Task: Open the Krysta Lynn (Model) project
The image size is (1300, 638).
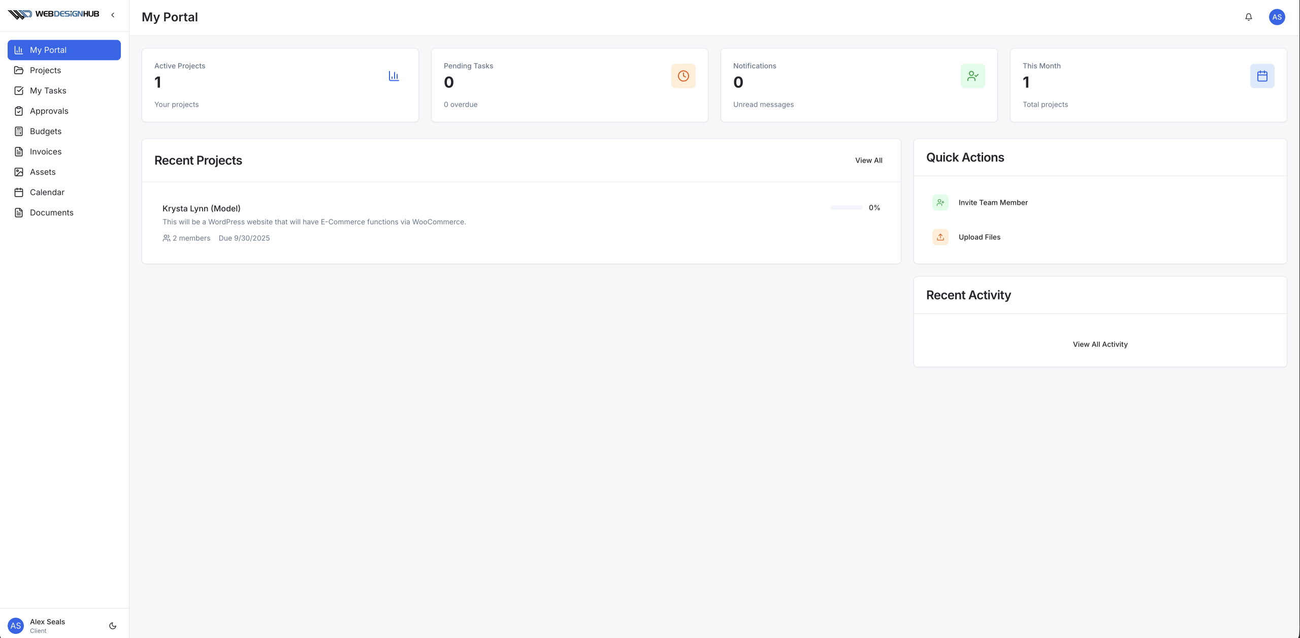Action: click(x=201, y=208)
